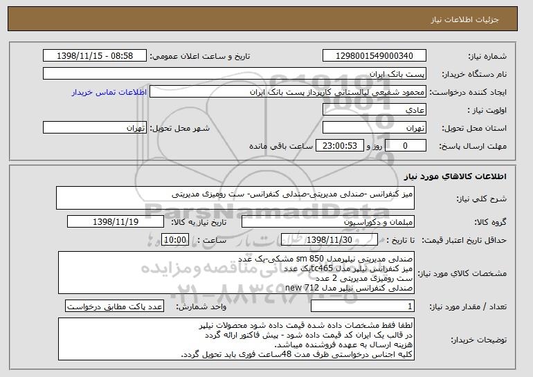The image size is (533, 377).
Task: Click the price validity date field 1398/11/30
Action: [329, 240]
